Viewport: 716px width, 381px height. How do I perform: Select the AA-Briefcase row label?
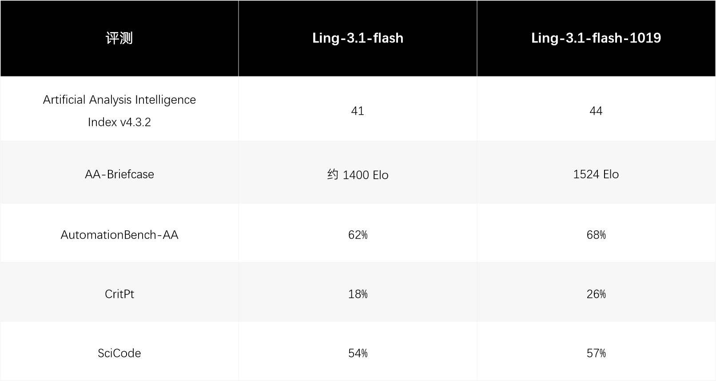(119, 174)
